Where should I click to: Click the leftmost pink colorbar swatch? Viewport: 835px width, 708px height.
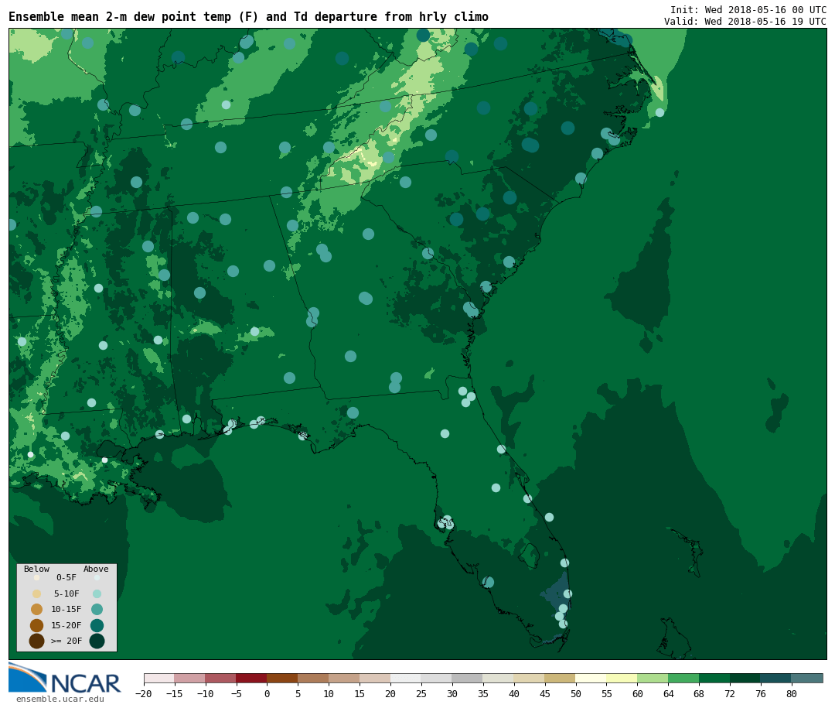(158, 678)
